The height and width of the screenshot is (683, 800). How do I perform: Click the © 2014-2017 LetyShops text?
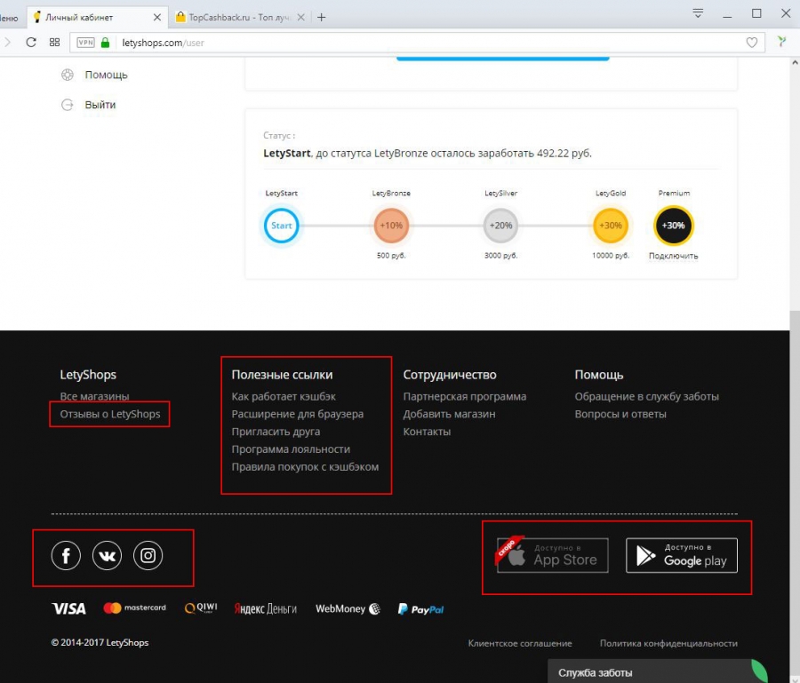click(100, 643)
